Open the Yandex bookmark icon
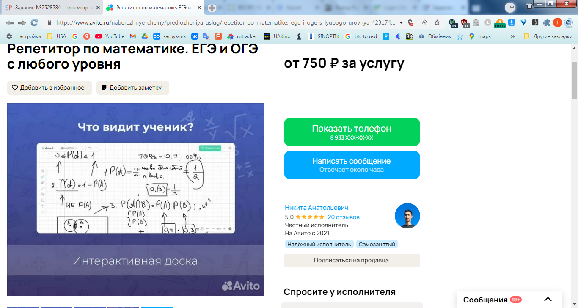 87,36
